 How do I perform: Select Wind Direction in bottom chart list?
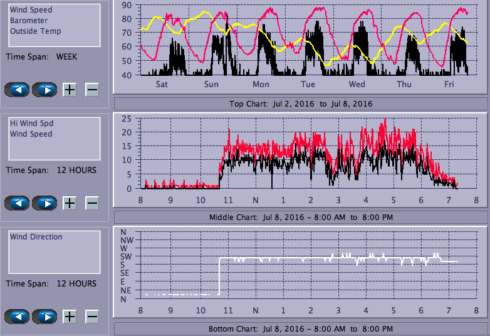36,237
